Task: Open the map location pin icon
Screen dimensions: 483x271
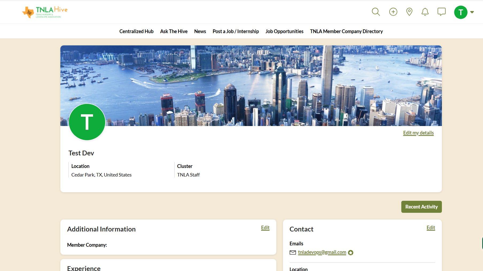Action: click(409, 12)
